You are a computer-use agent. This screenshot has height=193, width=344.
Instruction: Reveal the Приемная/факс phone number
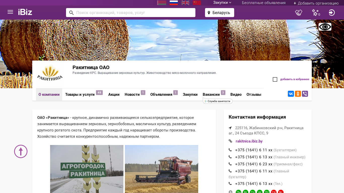coord(254,164)
